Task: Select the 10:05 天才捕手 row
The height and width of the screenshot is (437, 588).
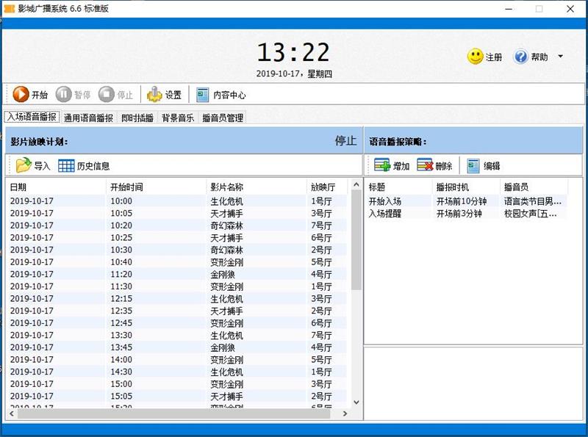Action: [177, 213]
